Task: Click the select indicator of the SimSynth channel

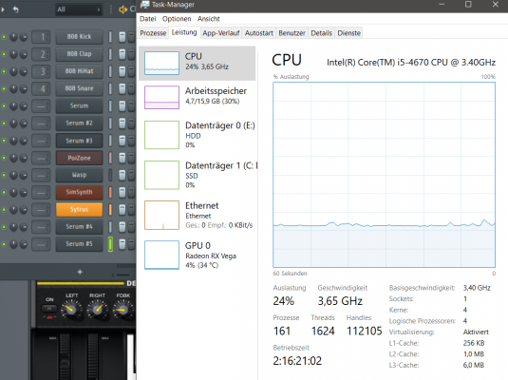Action: [110, 192]
